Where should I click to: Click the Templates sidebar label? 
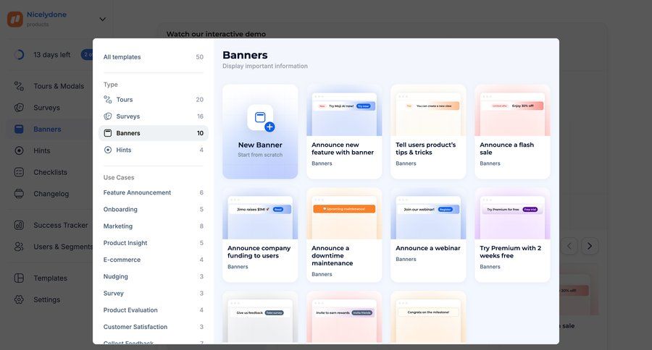pos(50,278)
